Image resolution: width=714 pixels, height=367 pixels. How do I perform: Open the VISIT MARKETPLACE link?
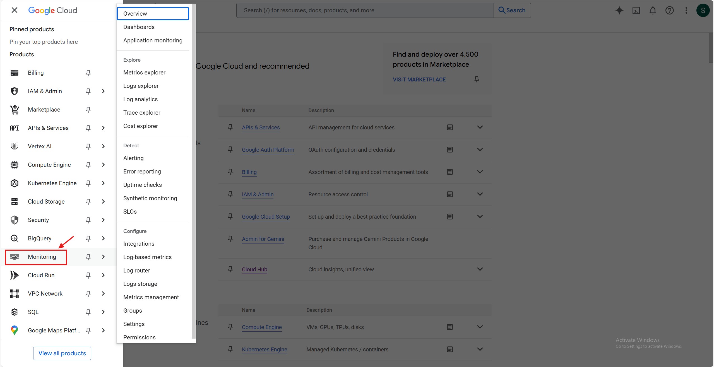click(419, 79)
